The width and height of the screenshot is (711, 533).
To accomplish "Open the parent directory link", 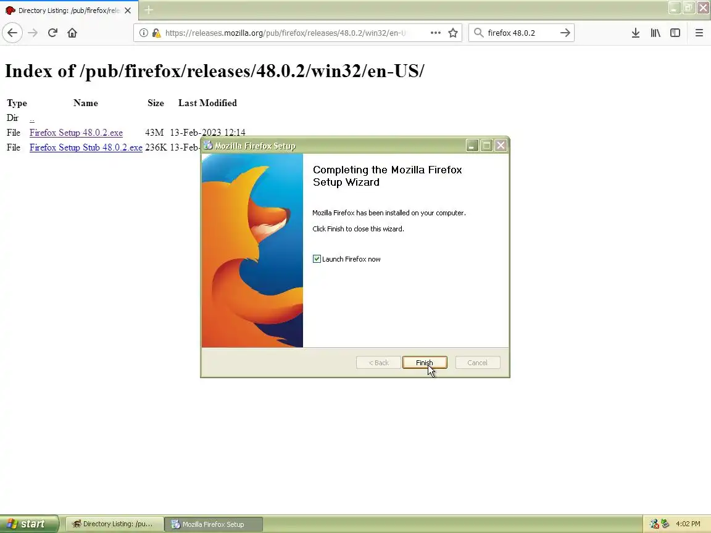I will 31,118.
